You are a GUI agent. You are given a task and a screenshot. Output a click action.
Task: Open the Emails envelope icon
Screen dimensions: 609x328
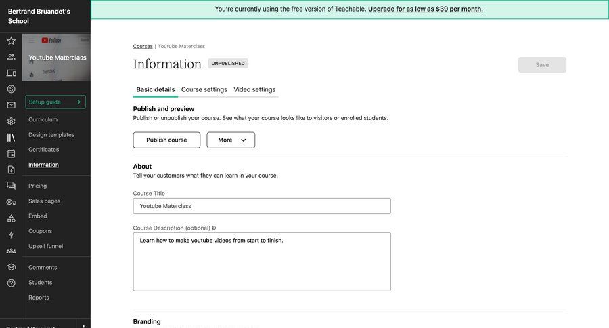coord(12,105)
